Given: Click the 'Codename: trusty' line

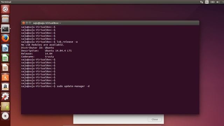Looking at the screenshot, I should pos(37,57).
